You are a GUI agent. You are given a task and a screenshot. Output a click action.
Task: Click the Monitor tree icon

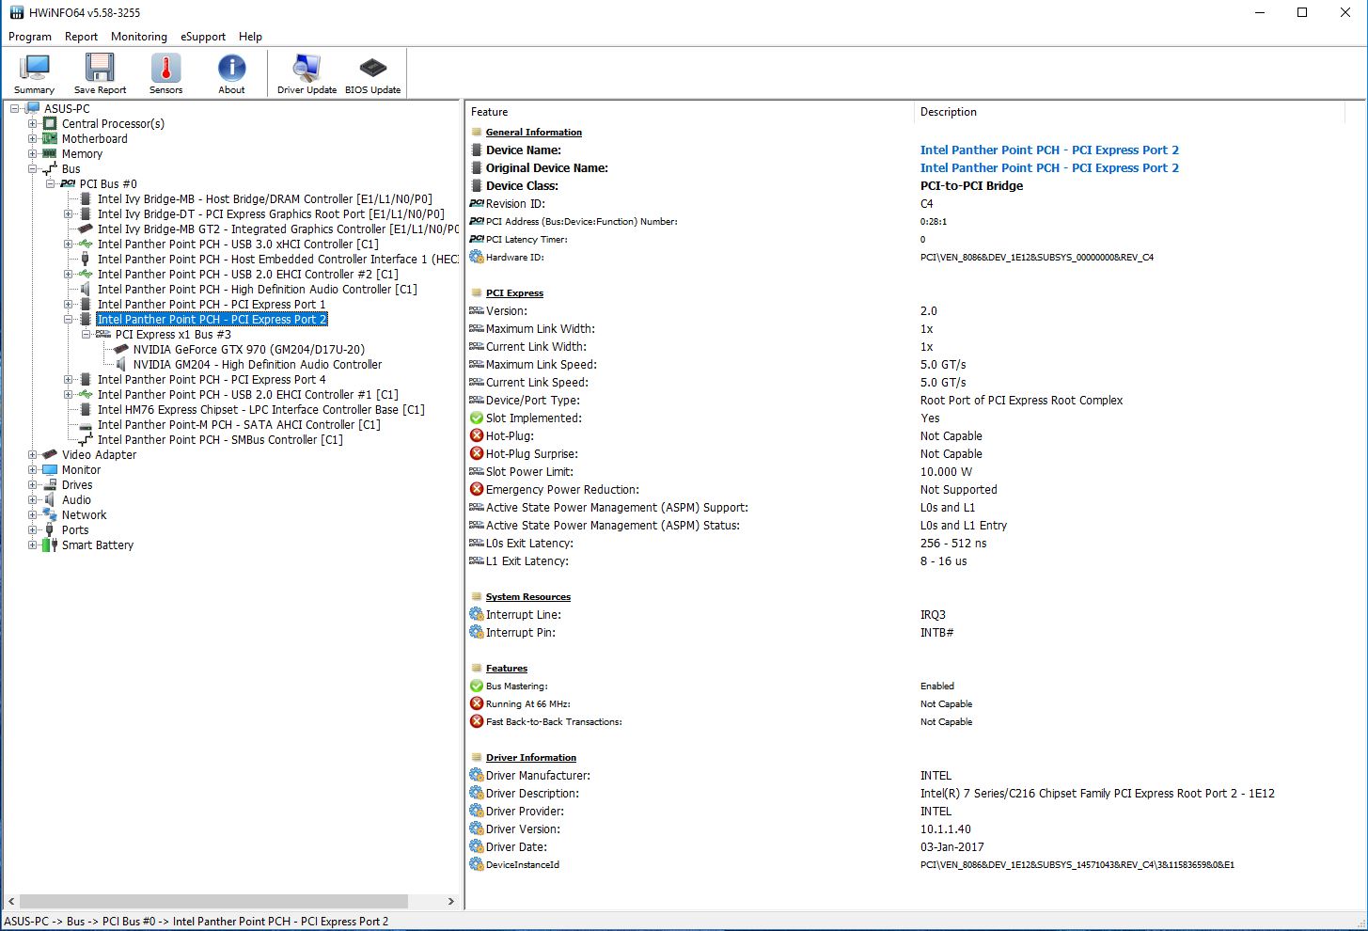pos(50,469)
